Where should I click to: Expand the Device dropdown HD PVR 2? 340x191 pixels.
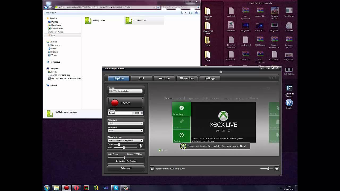click(x=125, y=91)
